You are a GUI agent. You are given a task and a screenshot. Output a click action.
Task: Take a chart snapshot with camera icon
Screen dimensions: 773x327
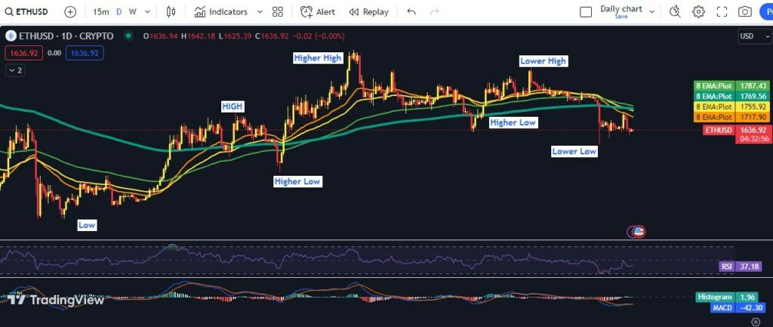(x=745, y=12)
